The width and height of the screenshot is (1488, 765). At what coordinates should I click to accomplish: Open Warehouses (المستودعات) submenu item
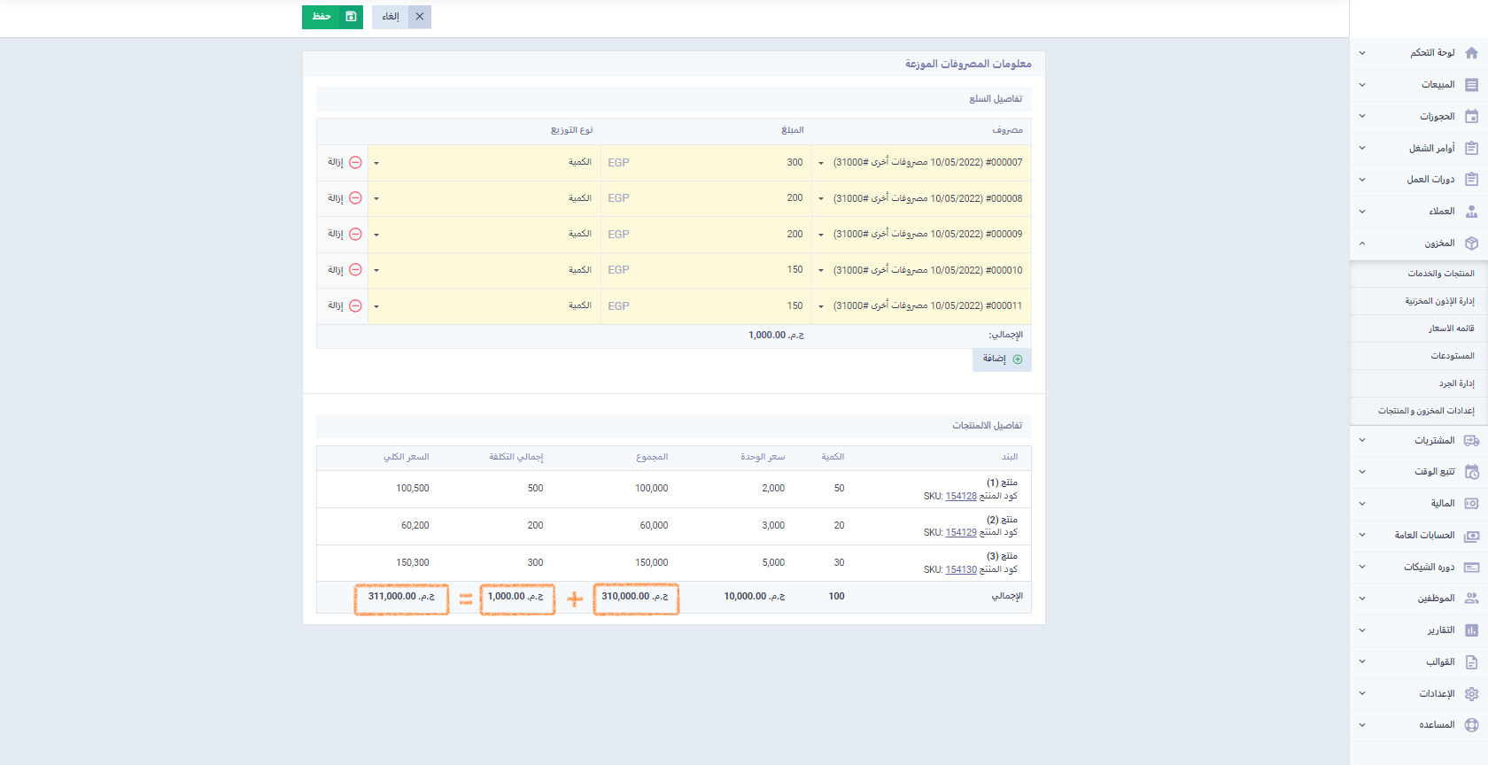click(1452, 356)
